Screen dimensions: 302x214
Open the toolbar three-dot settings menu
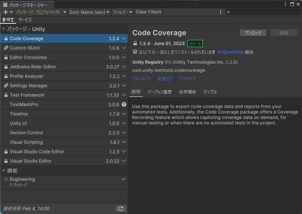(221, 12)
